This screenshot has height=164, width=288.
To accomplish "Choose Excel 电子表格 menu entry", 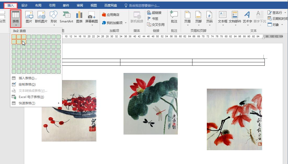I will (31, 97).
